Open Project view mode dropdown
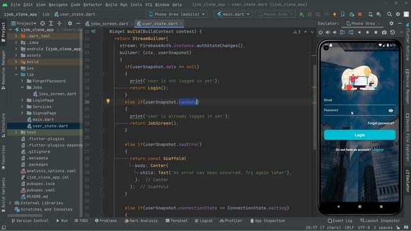411x231 pixels. (x=24, y=24)
